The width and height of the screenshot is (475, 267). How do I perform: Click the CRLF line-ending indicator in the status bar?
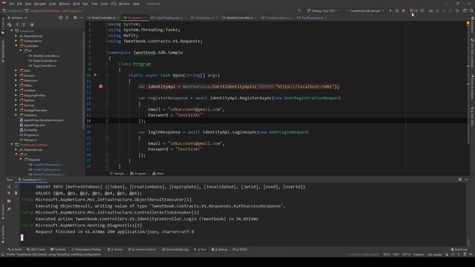pos(396,254)
